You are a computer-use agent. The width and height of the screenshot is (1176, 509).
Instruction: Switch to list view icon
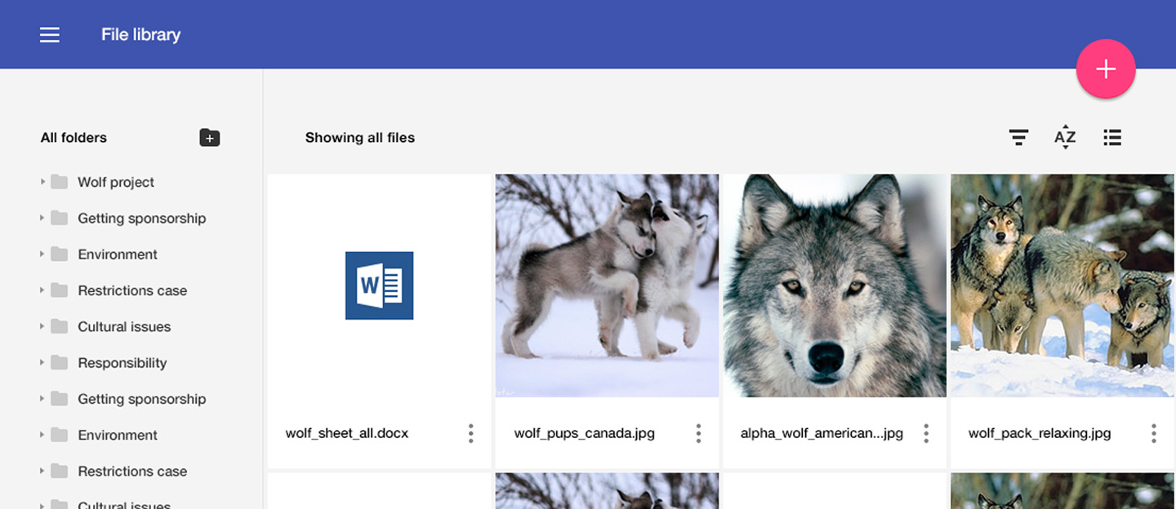(x=1112, y=138)
